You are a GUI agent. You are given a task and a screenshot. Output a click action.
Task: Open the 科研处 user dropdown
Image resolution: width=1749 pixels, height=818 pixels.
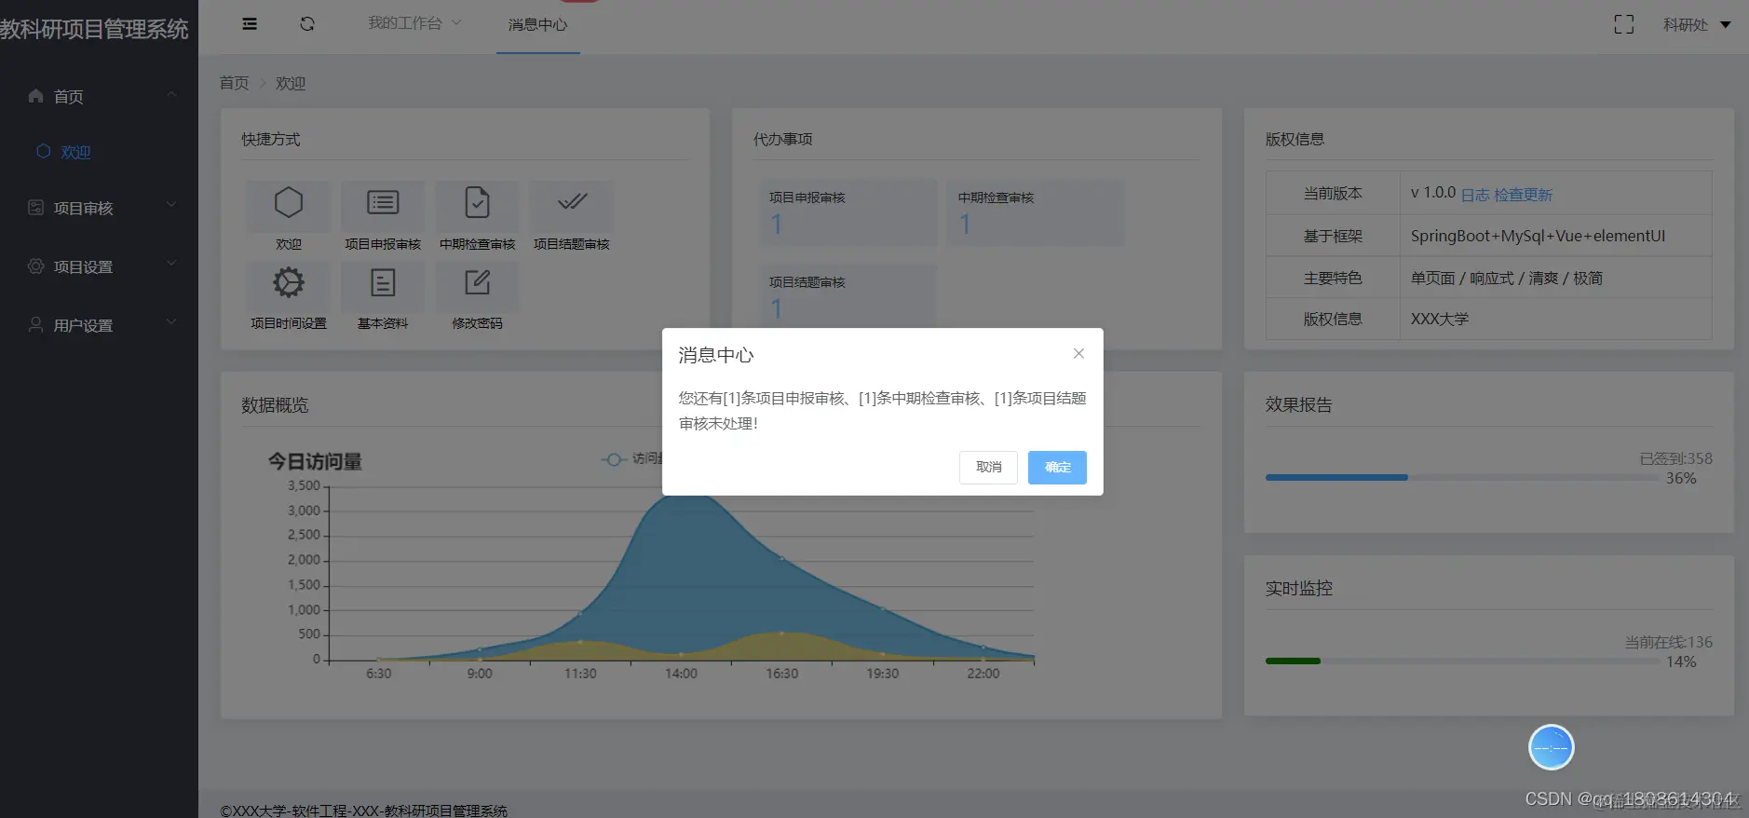(x=1697, y=25)
